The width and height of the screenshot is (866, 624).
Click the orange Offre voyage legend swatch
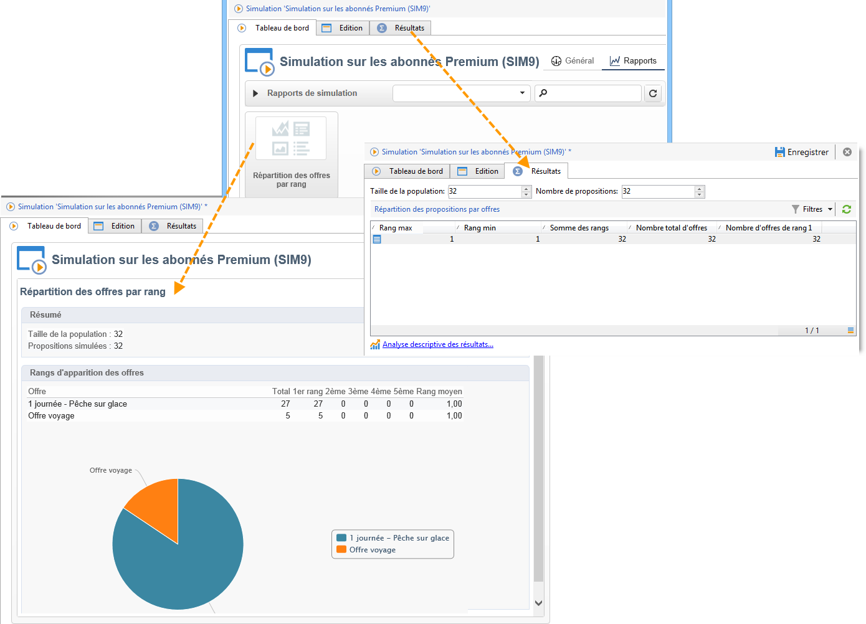(x=341, y=549)
